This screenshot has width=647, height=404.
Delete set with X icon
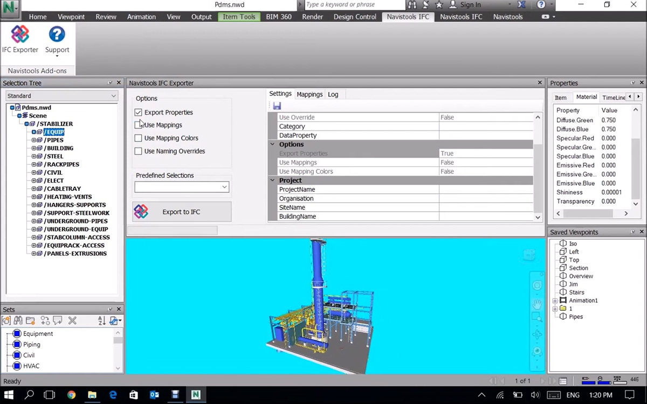click(x=72, y=321)
